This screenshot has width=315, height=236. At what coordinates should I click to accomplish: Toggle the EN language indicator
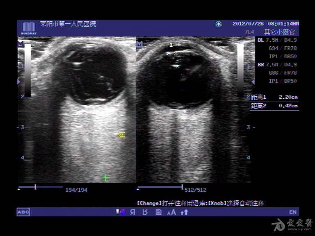(x=292, y=212)
